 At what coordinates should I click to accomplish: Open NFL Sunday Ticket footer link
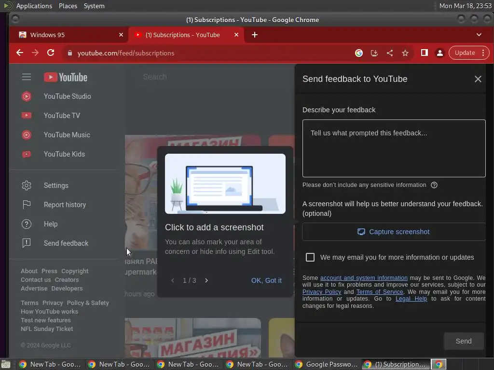point(47,329)
